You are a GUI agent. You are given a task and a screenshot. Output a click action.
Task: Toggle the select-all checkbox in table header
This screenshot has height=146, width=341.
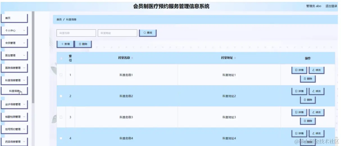pos(61,58)
